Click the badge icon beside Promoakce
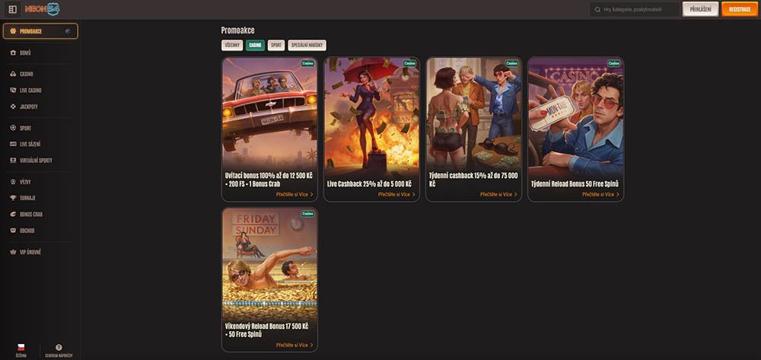This screenshot has width=761, height=360. [68, 31]
